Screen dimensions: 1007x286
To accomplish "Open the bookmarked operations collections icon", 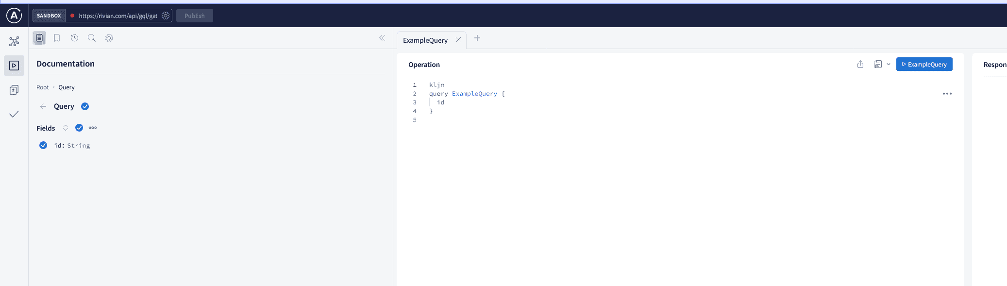I will click(x=57, y=38).
